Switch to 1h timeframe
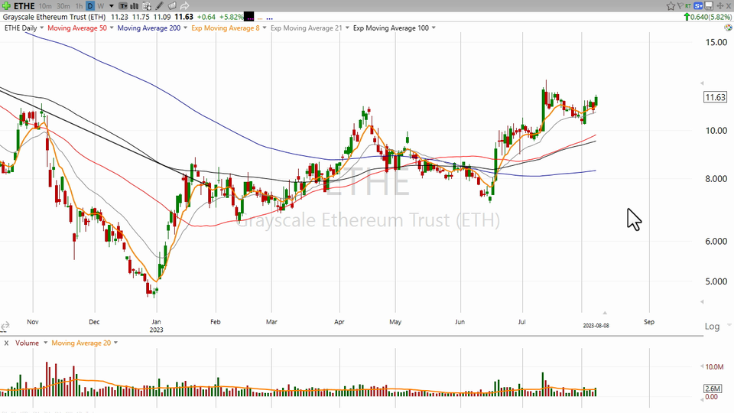The height and width of the screenshot is (413, 734). [79, 6]
